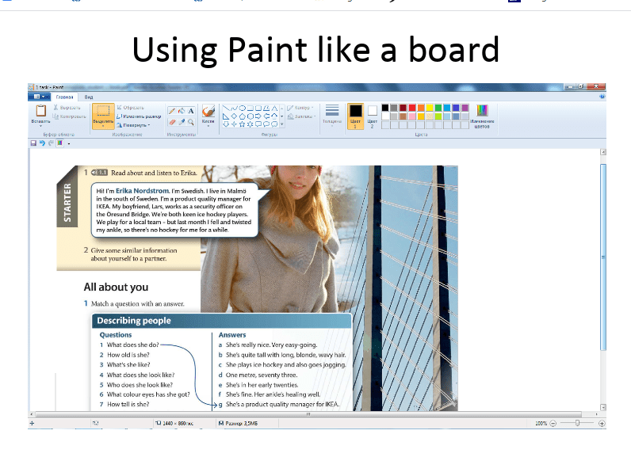Switch to the Вид (View) tab

89,96
